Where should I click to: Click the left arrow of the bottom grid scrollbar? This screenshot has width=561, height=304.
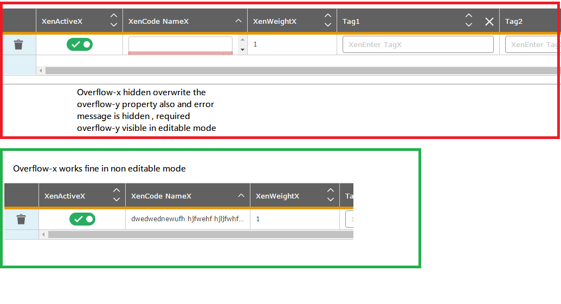44,234
